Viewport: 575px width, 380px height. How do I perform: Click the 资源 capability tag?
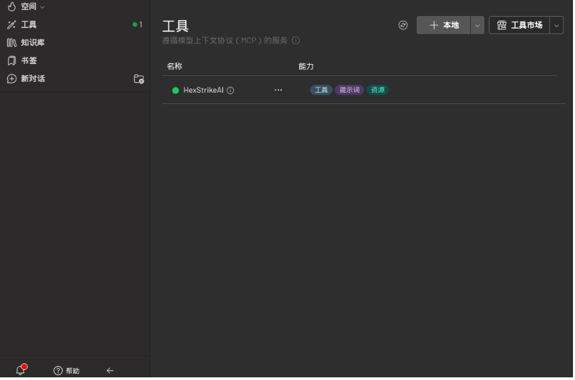pyautogui.click(x=377, y=90)
